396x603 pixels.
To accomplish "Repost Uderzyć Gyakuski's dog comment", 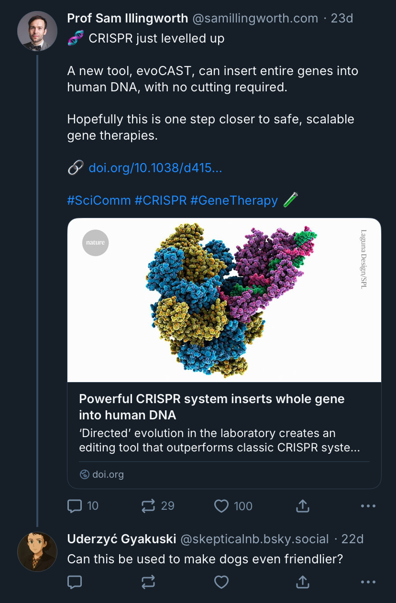I will point(149,581).
